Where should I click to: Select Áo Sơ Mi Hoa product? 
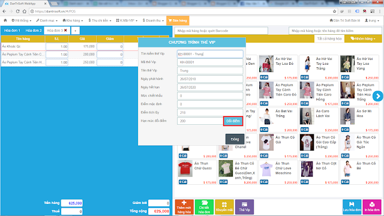pos(359,120)
